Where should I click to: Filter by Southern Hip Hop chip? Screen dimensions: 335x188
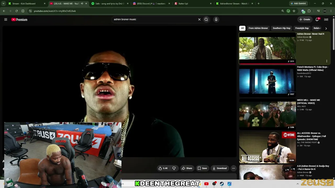[282, 28]
